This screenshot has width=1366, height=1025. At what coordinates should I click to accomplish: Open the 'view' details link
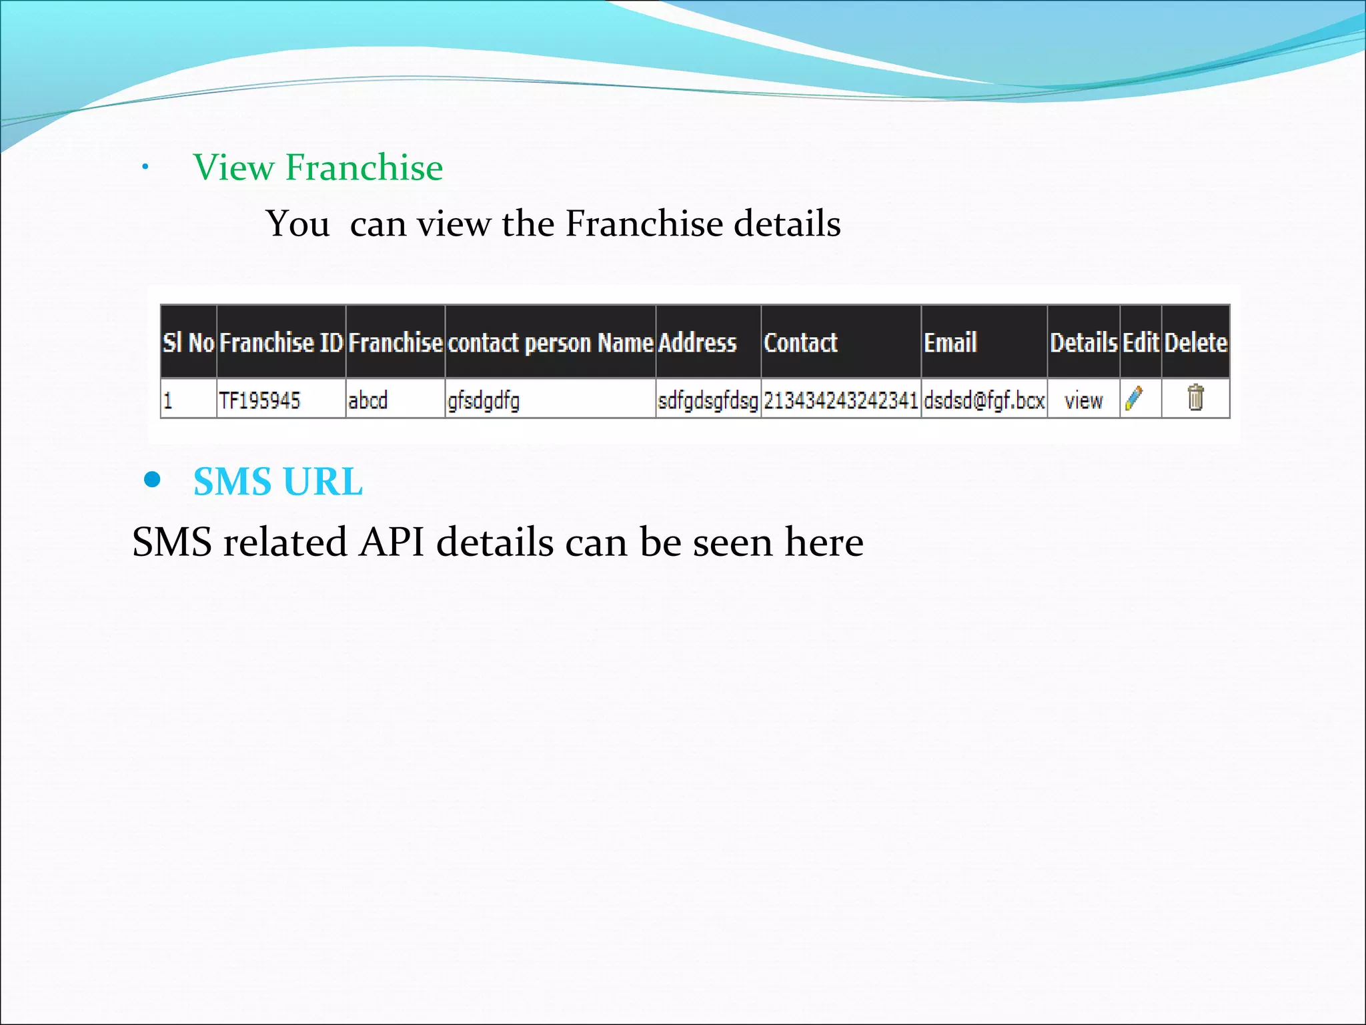click(x=1083, y=400)
